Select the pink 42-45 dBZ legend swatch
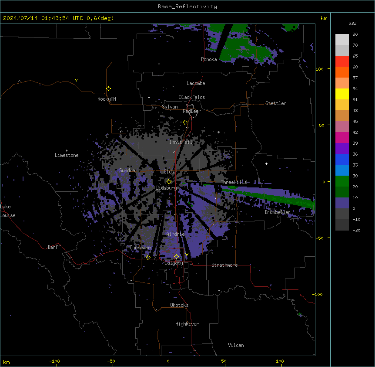Viewport: 375px width, 367px height. coord(342,126)
